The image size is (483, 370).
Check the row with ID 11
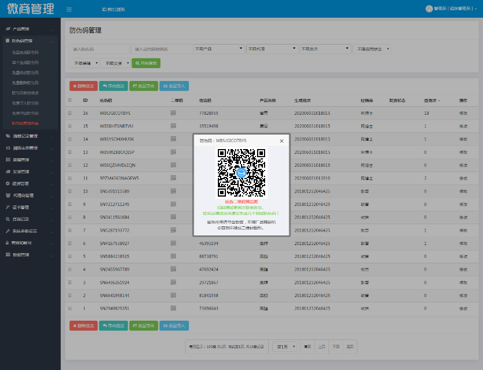coord(70,178)
